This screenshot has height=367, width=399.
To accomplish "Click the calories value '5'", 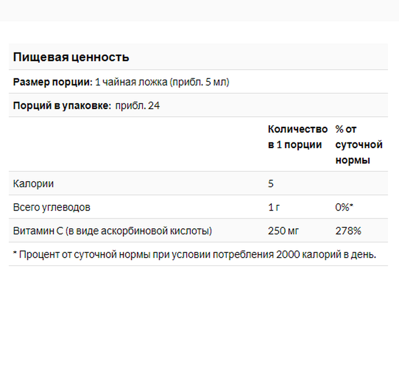I will point(271,184).
